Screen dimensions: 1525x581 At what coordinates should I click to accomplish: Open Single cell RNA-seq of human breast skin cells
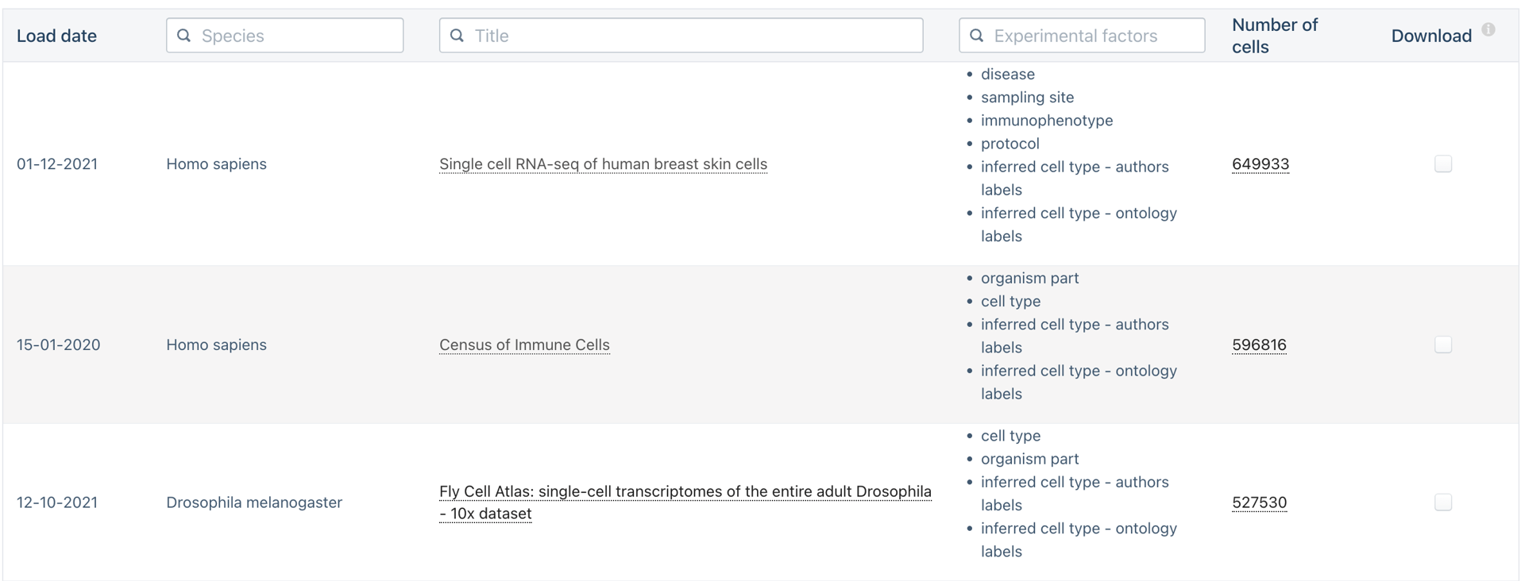point(603,164)
